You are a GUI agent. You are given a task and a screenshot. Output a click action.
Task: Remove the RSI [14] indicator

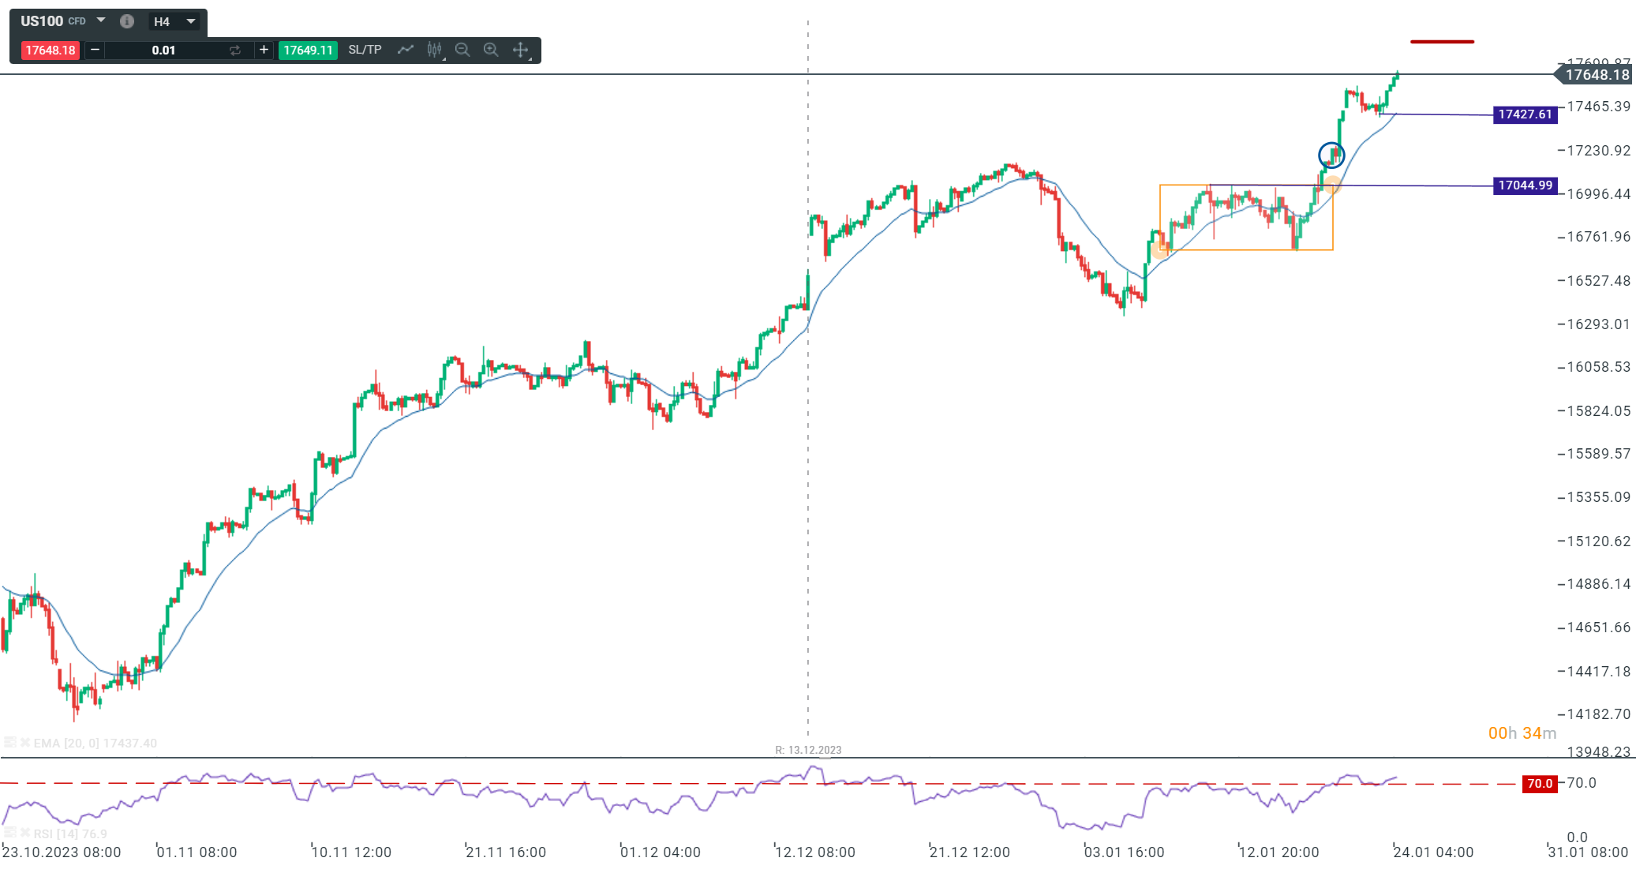coord(25,833)
